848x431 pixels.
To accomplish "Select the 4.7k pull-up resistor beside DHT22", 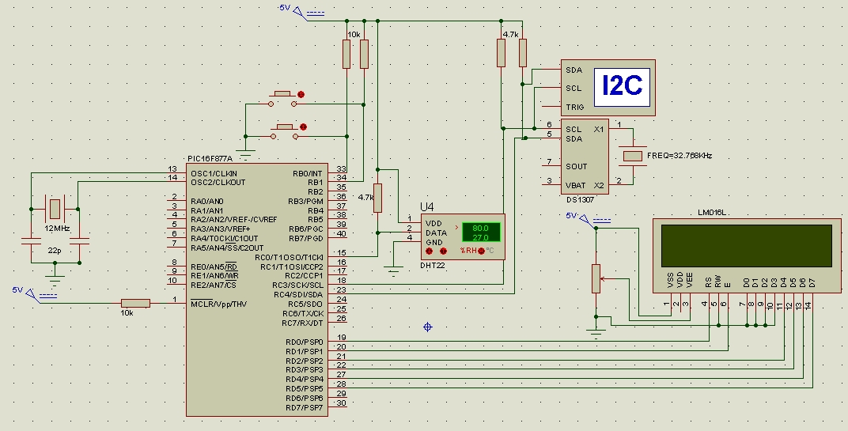I will [377, 198].
